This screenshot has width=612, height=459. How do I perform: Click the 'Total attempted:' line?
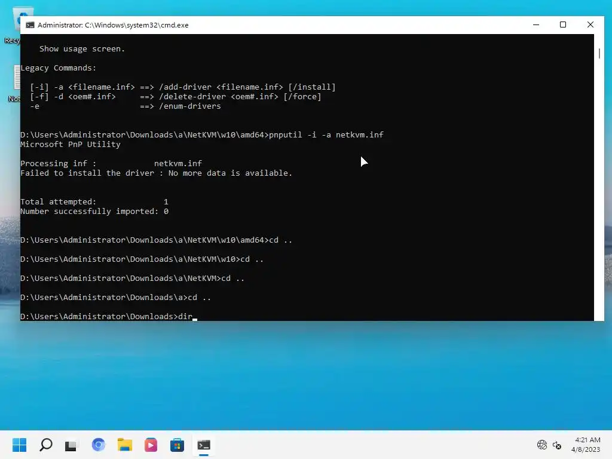(94, 202)
